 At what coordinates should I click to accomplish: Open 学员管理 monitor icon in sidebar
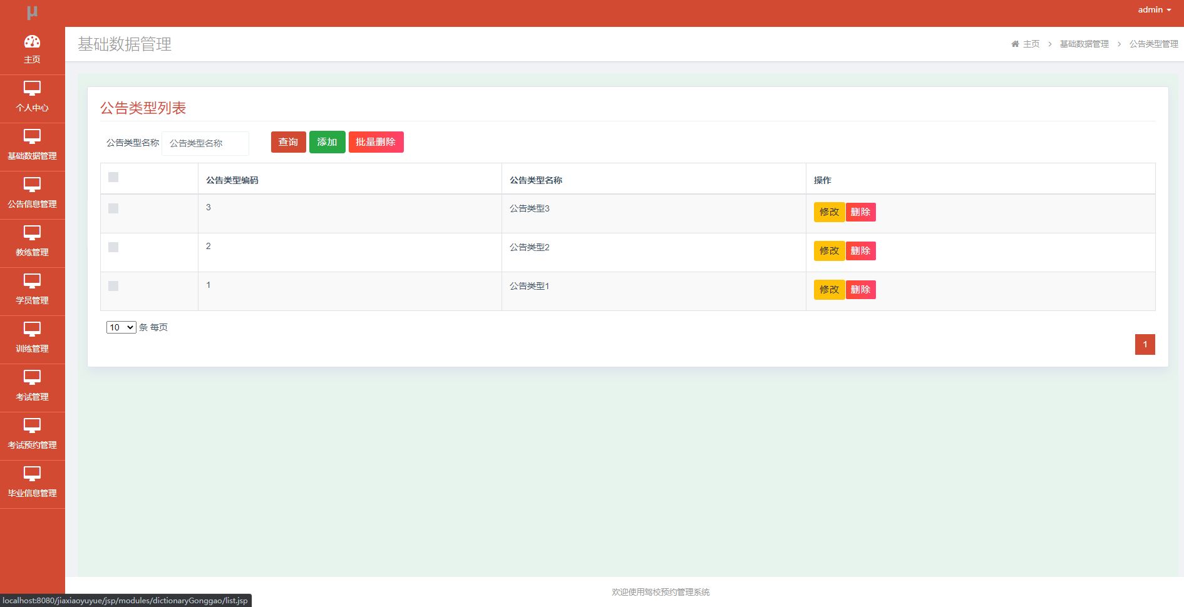32,281
